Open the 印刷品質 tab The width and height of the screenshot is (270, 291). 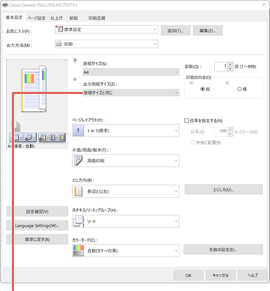(97, 18)
